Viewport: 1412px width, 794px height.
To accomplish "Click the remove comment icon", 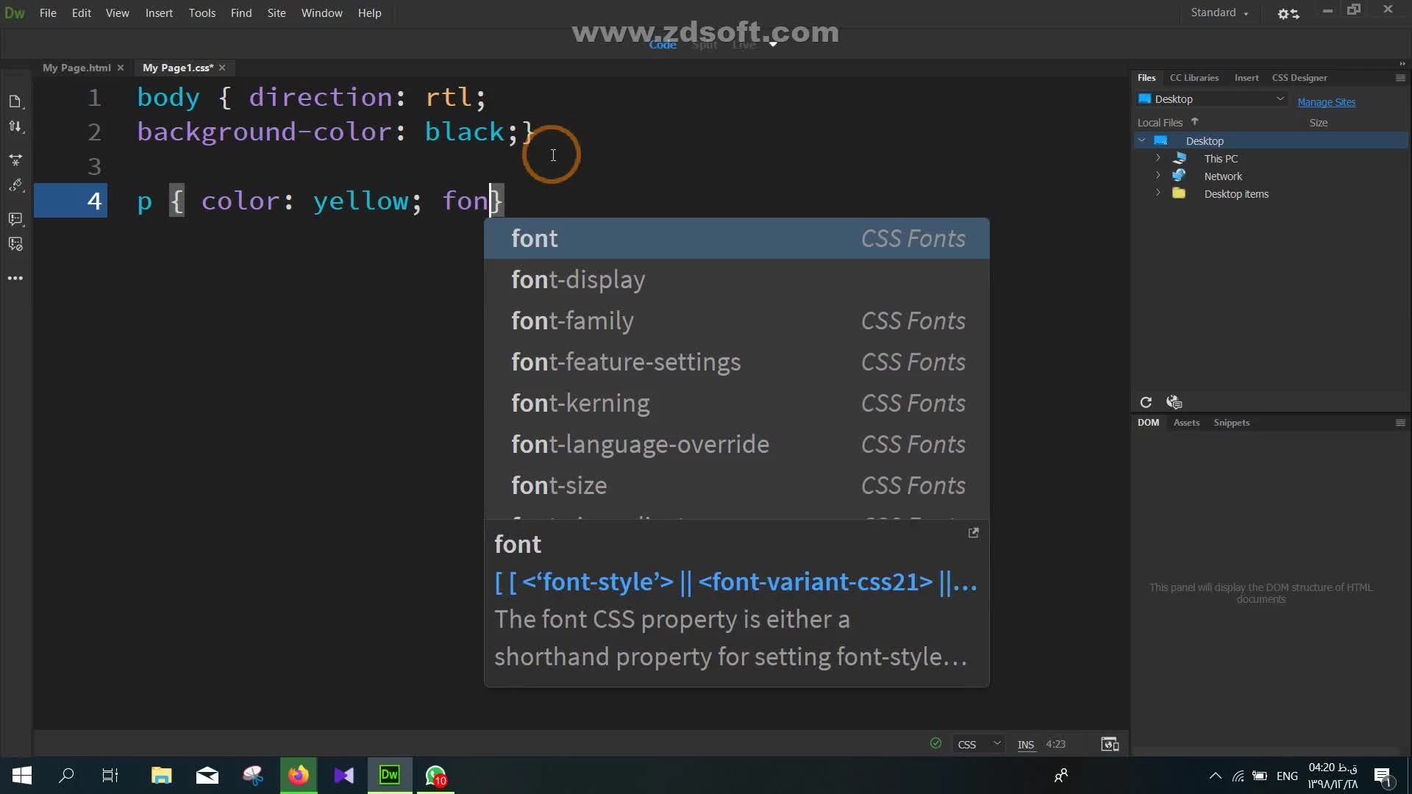I will tap(15, 245).
